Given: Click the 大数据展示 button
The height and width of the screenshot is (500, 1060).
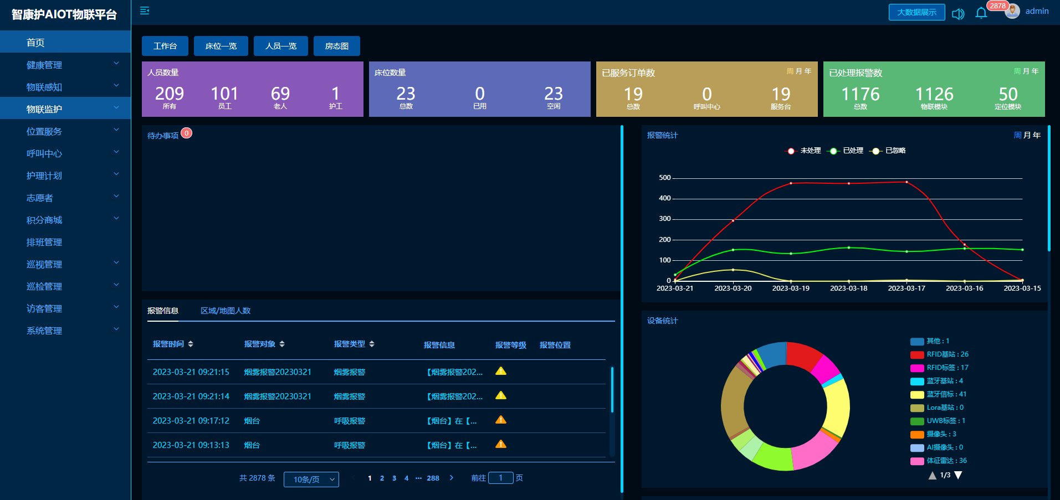Looking at the screenshot, I should tap(917, 12).
